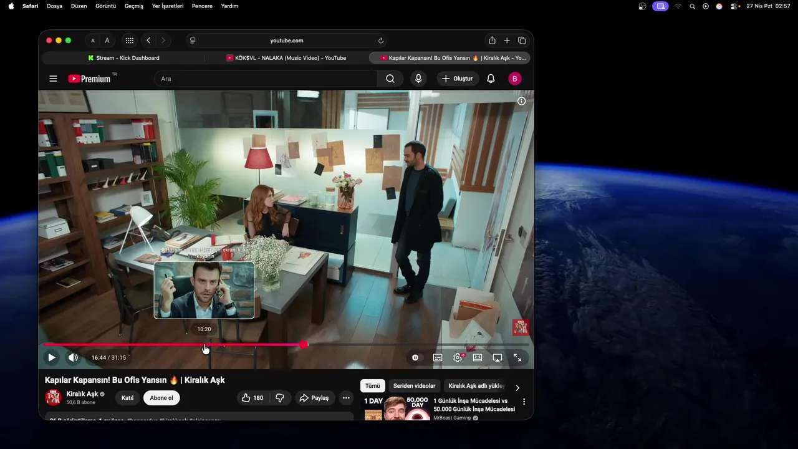The width and height of the screenshot is (798, 449).
Task: Show video info card icon
Action: coord(522,101)
